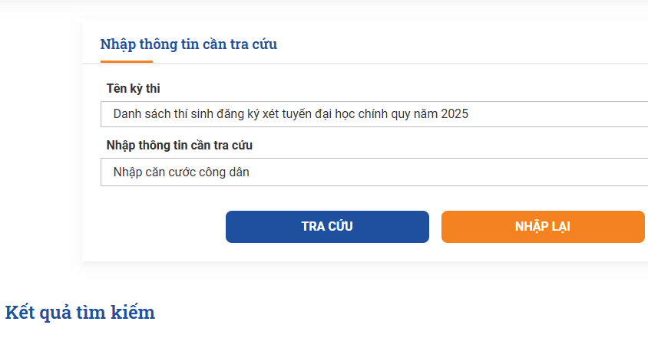Expand the exam list showing Danh sách thí sinh 2025

[x=375, y=114]
